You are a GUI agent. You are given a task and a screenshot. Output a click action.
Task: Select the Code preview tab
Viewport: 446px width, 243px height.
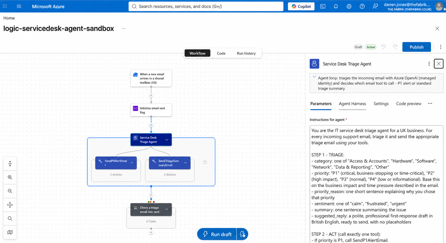point(409,104)
